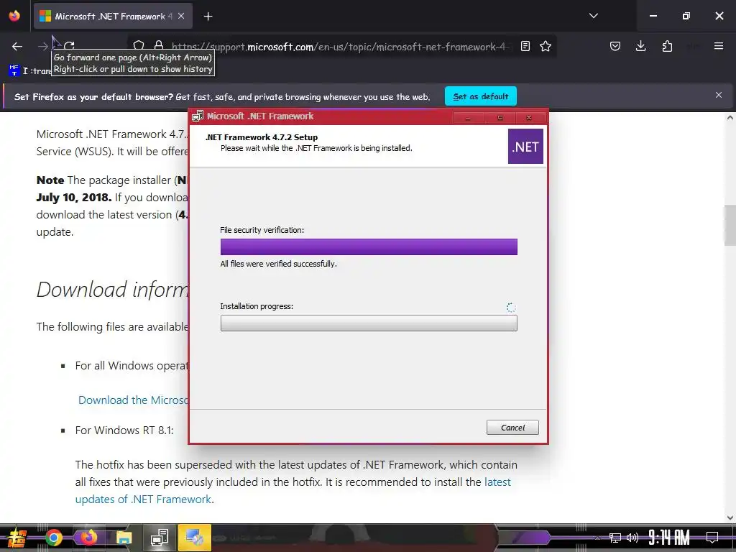Open File Explorer from taskbar
736x552 pixels.
124,538
